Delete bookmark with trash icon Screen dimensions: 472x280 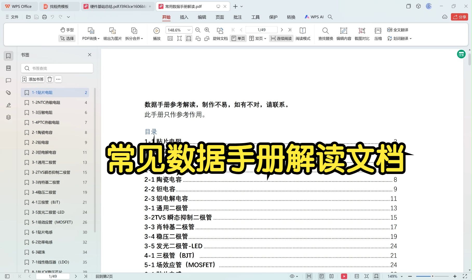click(x=50, y=79)
